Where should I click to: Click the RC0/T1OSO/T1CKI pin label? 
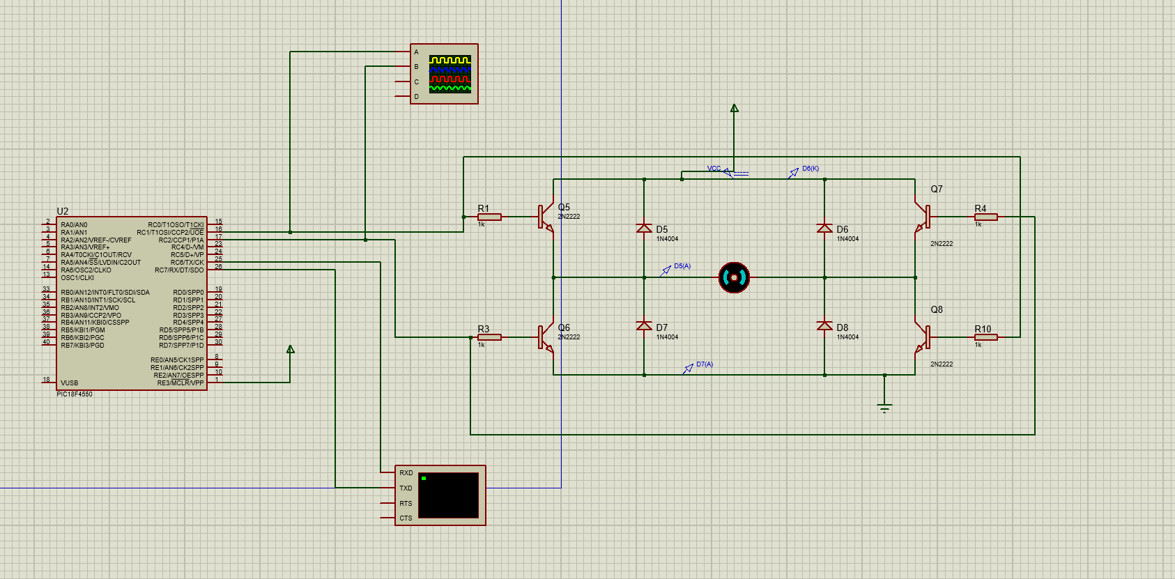pyautogui.click(x=176, y=225)
